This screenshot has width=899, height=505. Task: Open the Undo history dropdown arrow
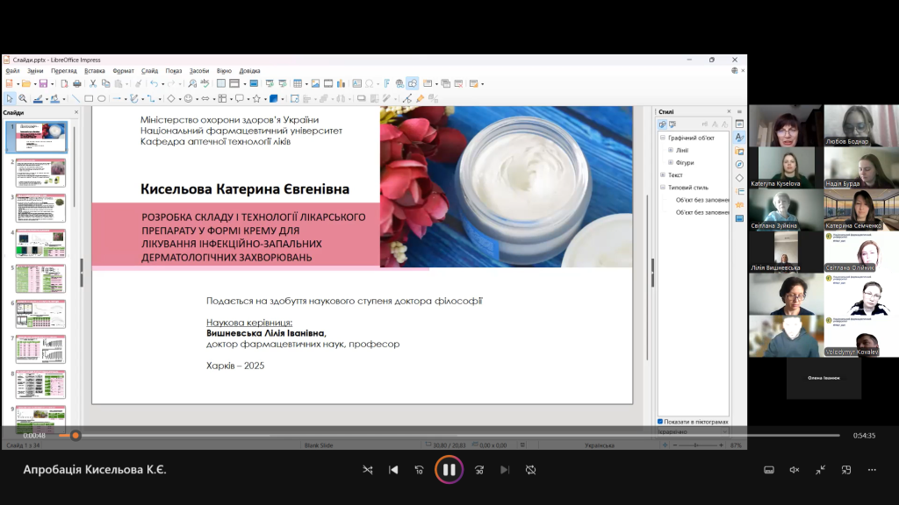(162, 84)
